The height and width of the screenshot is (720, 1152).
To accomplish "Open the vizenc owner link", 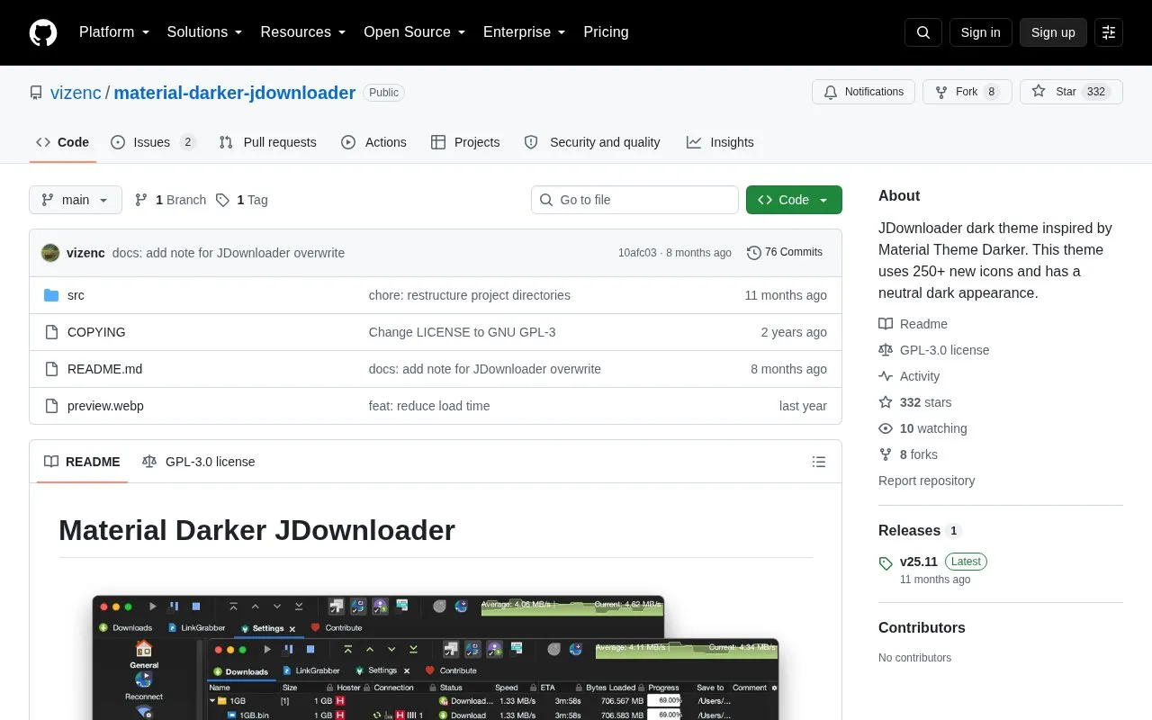I will (x=76, y=93).
